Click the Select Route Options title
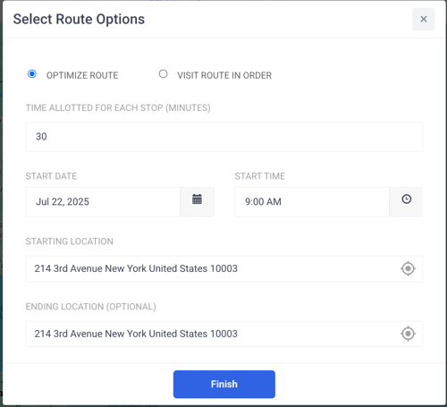Viewport: 447px width, 407px height. pos(79,20)
